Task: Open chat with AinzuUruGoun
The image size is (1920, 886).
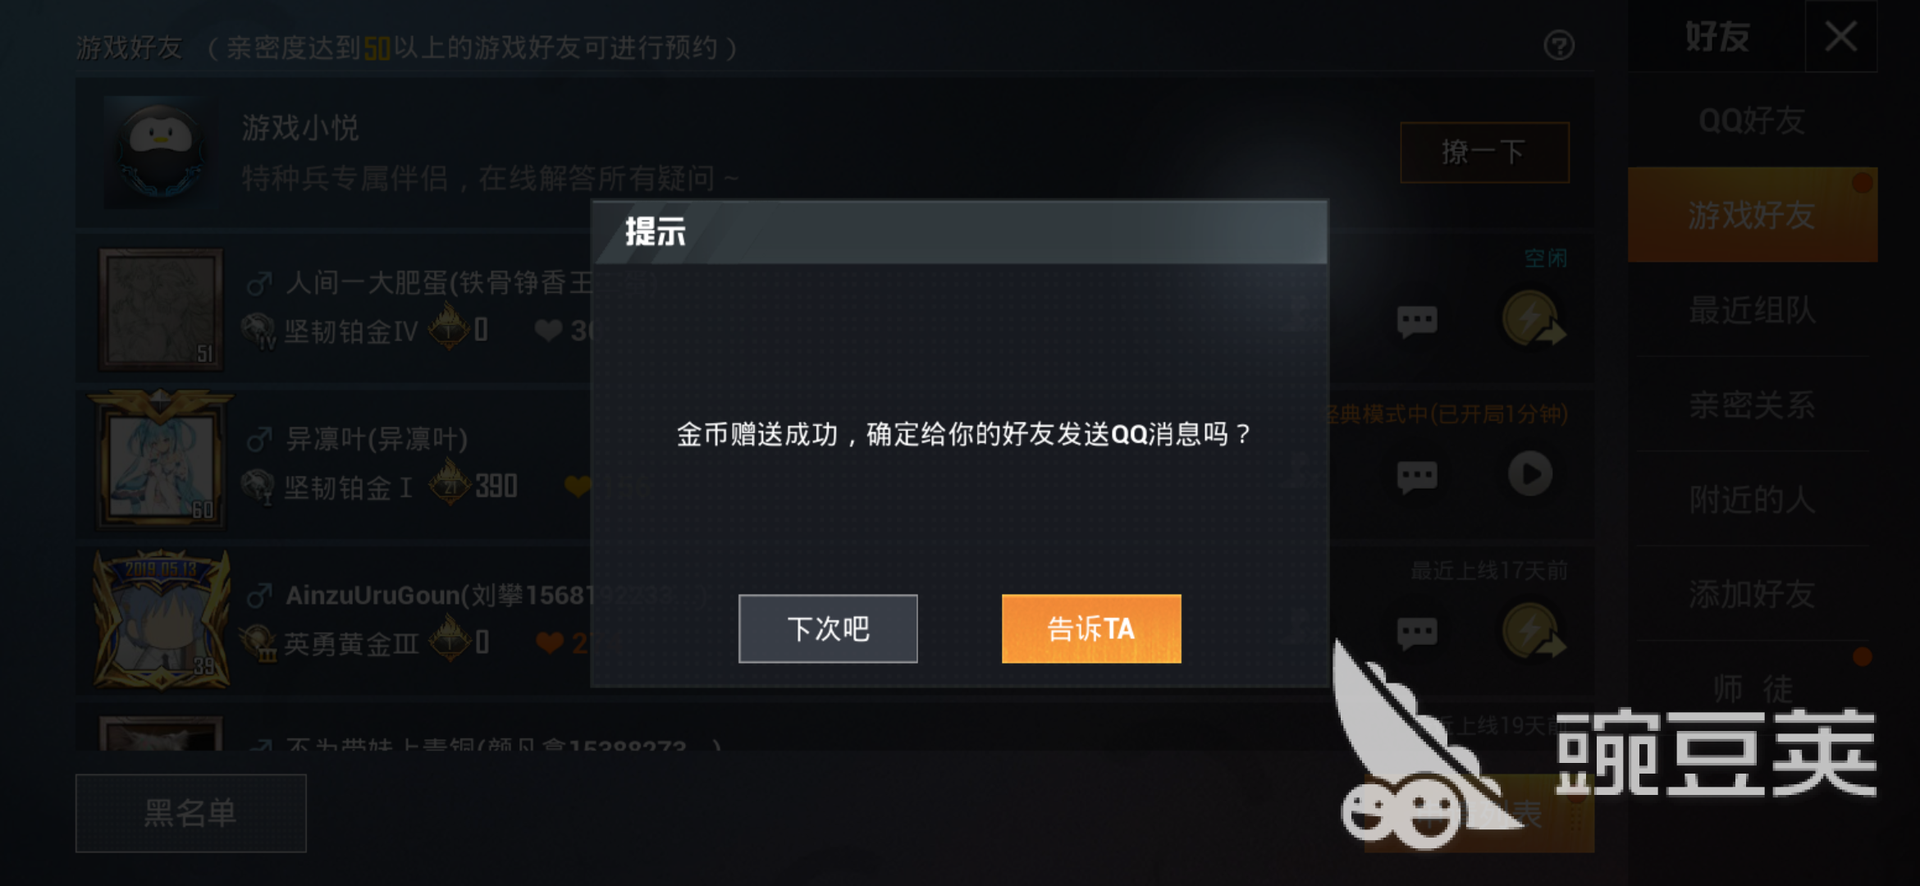Action: coord(1417,633)
